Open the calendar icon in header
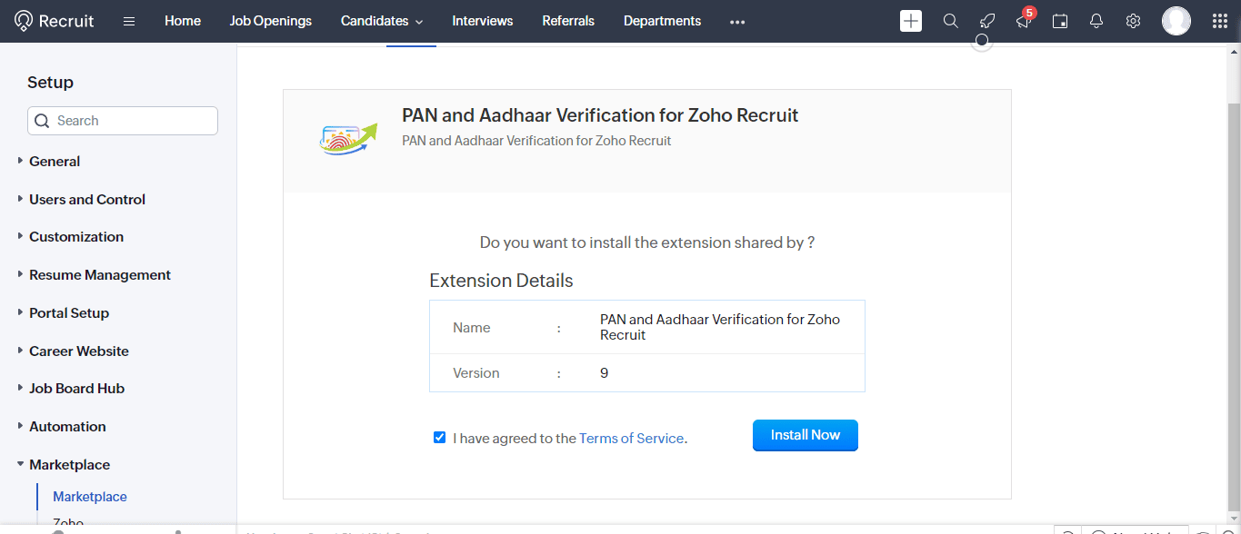The image size is (1241, 534). pyautogui.click(x=1059, y=21)
